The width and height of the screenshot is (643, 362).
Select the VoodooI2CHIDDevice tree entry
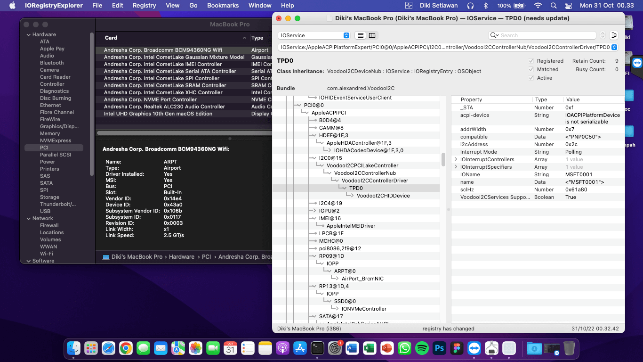click(x=383, y=196)
